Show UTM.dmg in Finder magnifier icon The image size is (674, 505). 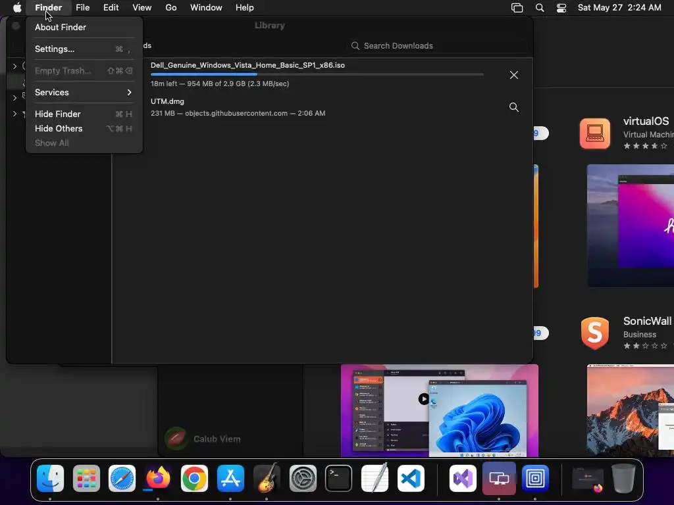[513, 107]
